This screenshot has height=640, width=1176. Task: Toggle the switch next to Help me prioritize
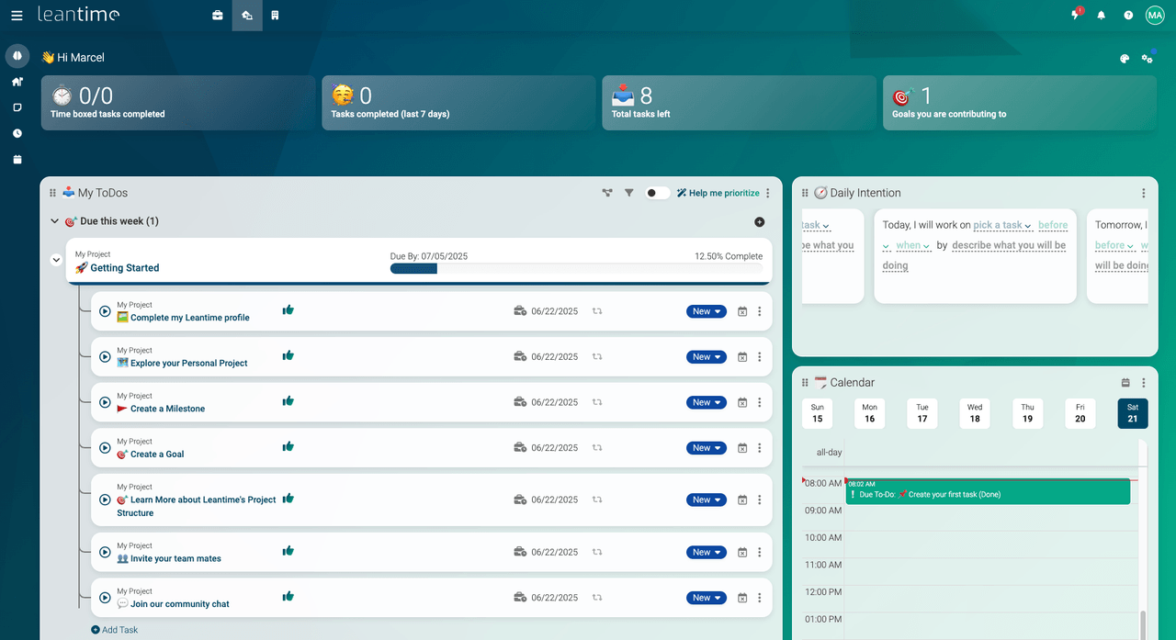tap(657, 193)
